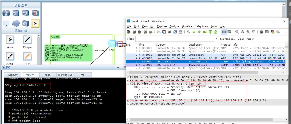Click the Expression... filter button
Screen dimensions: 291x124
coord(228,39)
